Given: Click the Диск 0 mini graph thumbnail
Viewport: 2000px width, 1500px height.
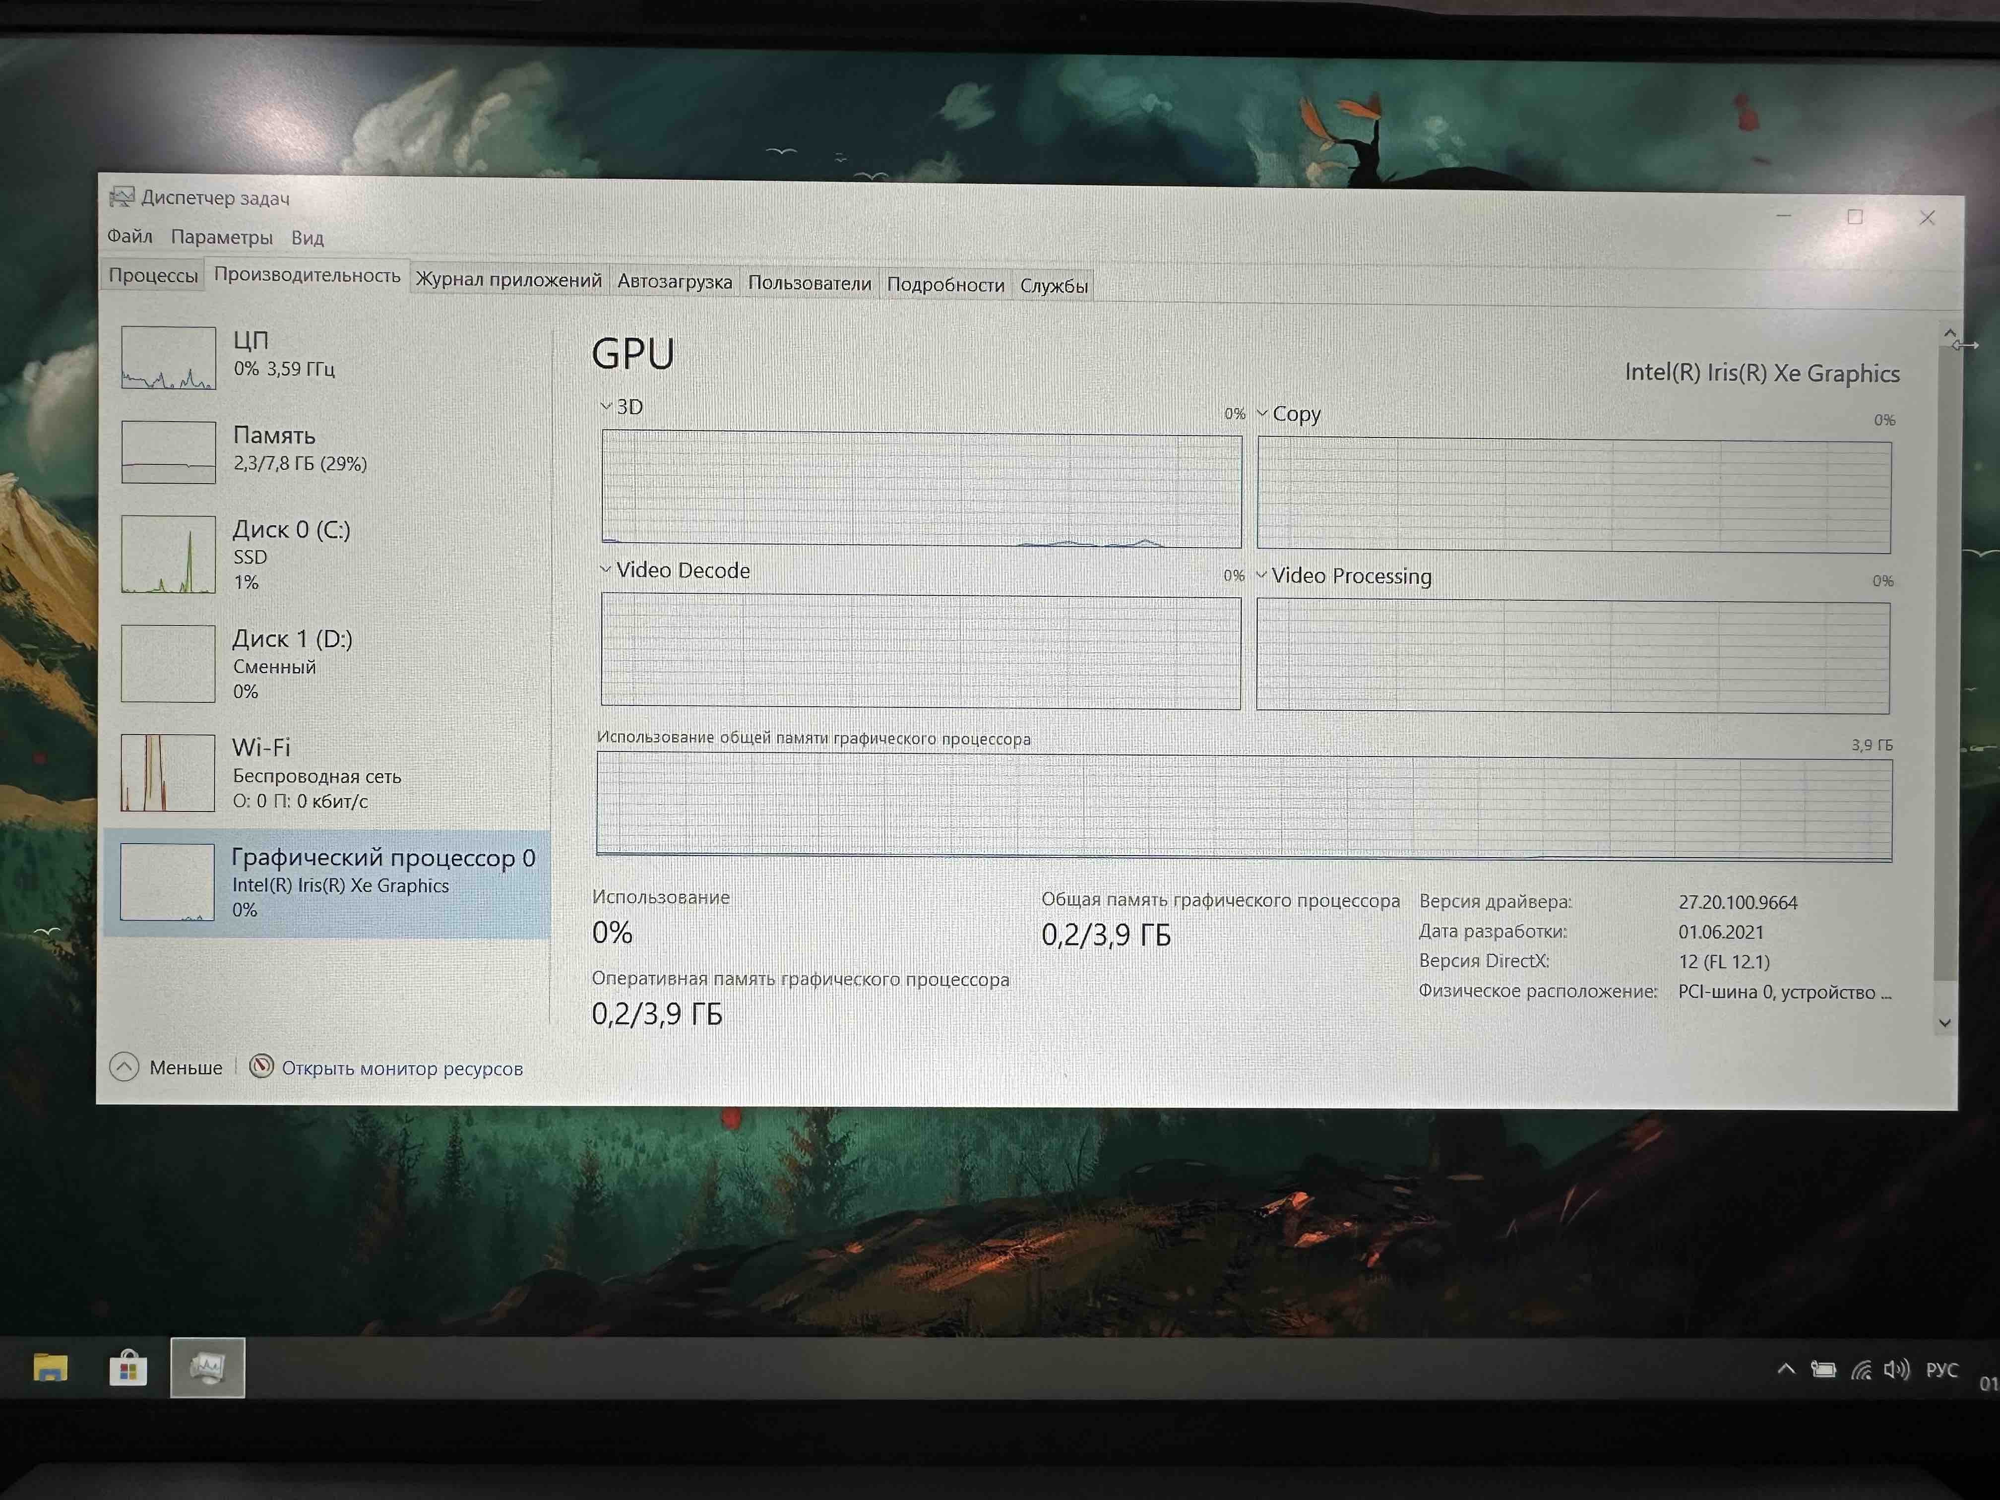Looking at the screenshot, I should 168,554.
